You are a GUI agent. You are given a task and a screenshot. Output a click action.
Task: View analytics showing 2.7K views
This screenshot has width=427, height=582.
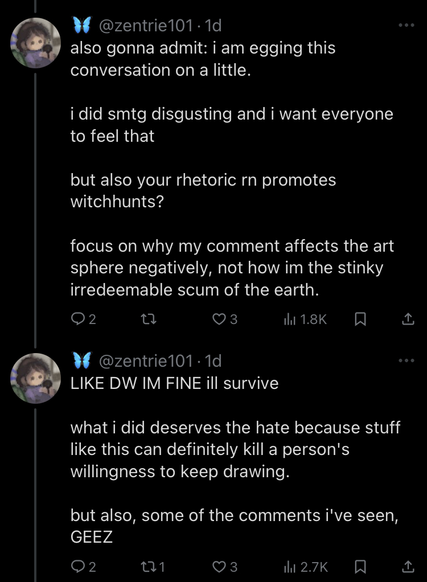(306, 567)
